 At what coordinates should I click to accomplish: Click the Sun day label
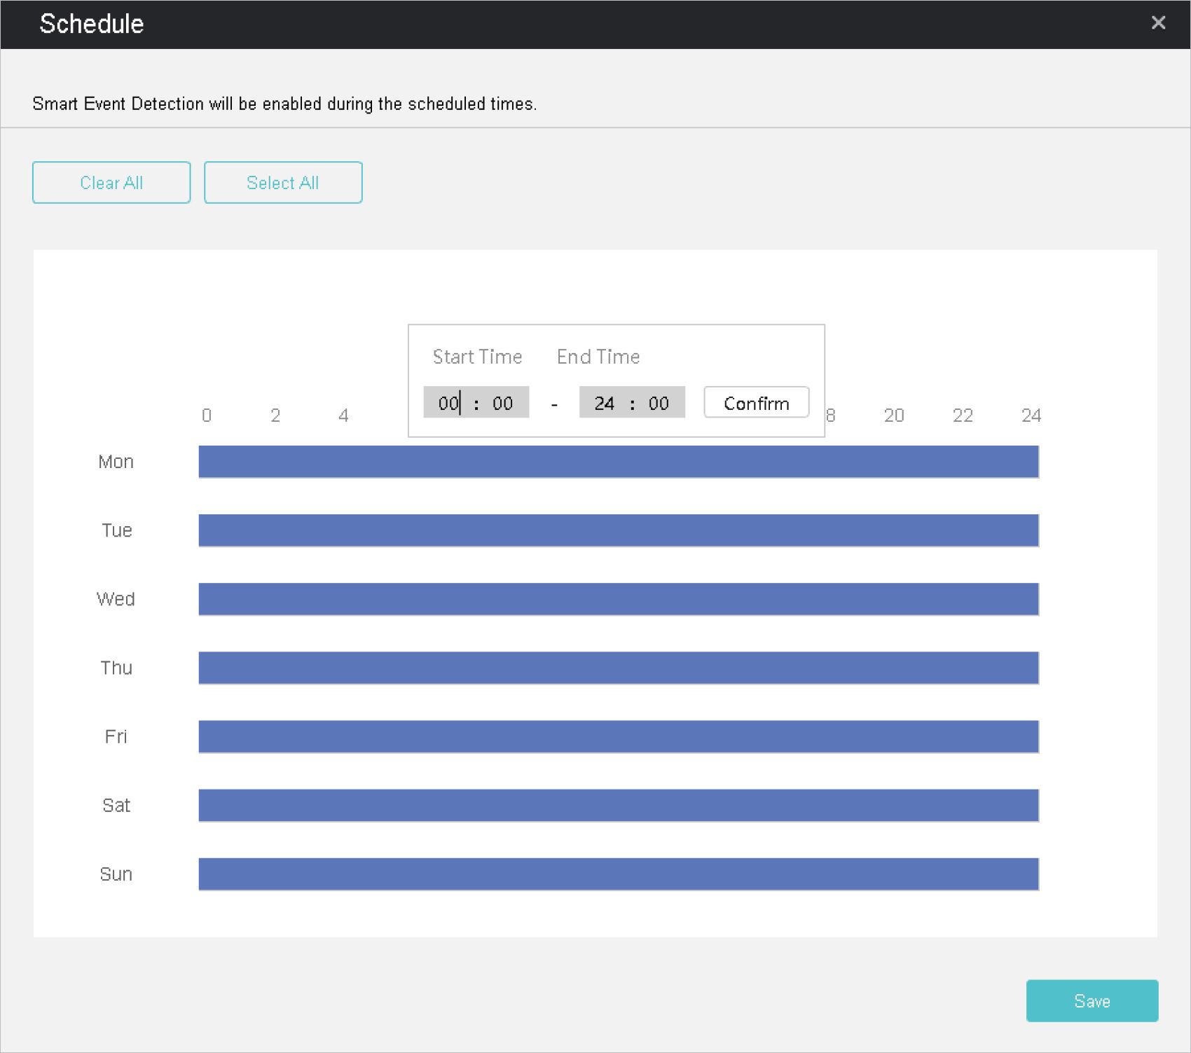pyautogui.click(x=116, y=874)
